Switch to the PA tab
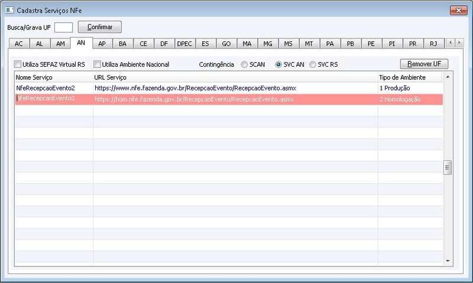Screen dimensions: 473x283 [x=330, y=44]
